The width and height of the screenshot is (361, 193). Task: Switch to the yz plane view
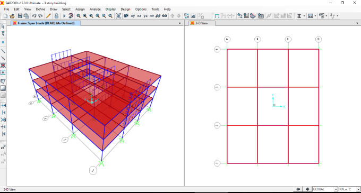pos(145,16)
